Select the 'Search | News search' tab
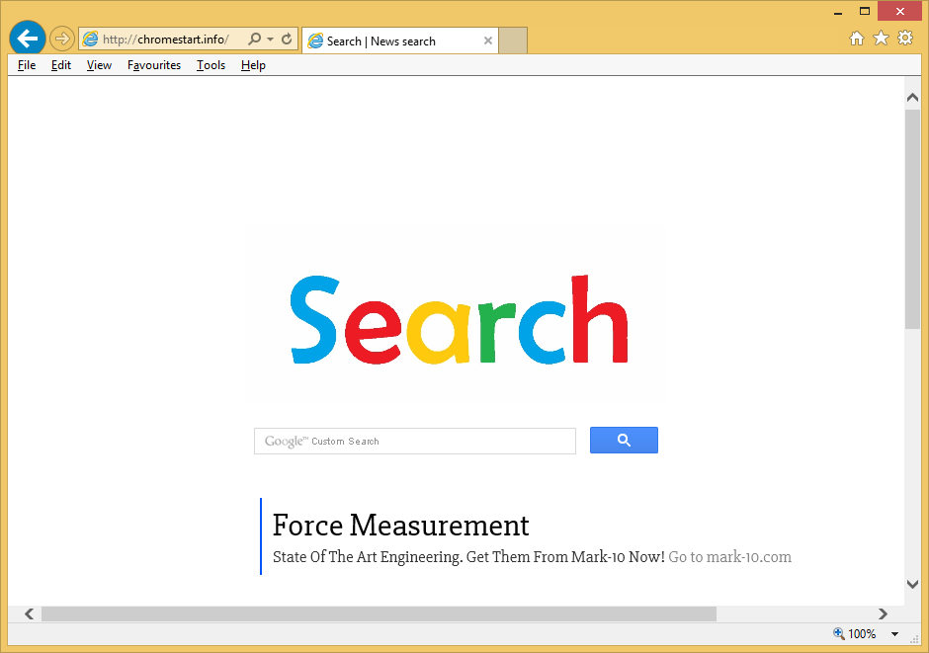This screenshot has height=653, width=929. click(x=400, y=41)
